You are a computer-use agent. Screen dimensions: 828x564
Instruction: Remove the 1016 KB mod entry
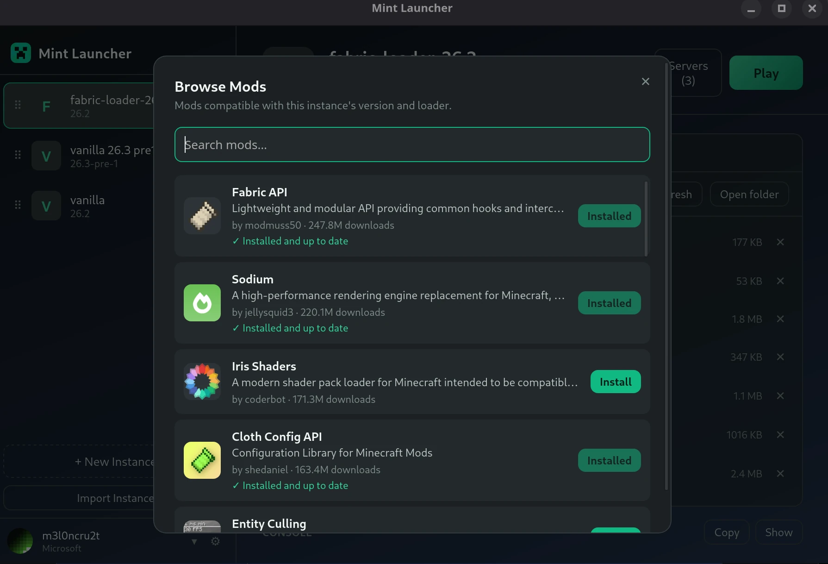[780, 435]
